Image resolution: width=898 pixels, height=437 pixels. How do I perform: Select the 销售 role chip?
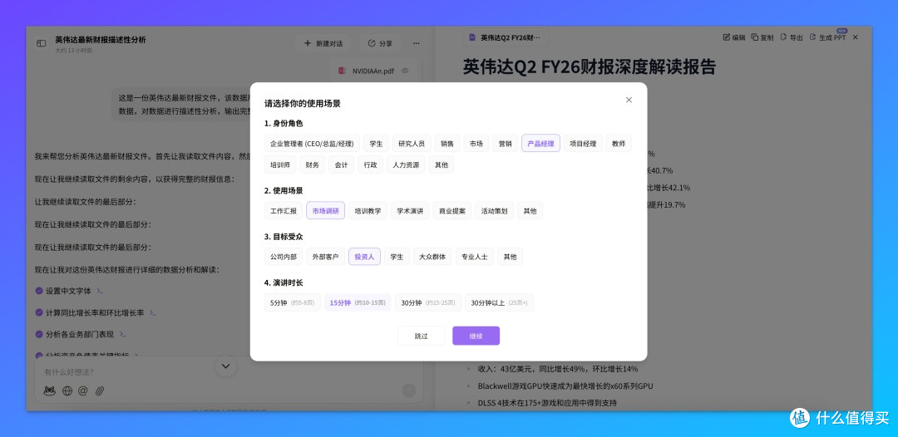point(447,144)
